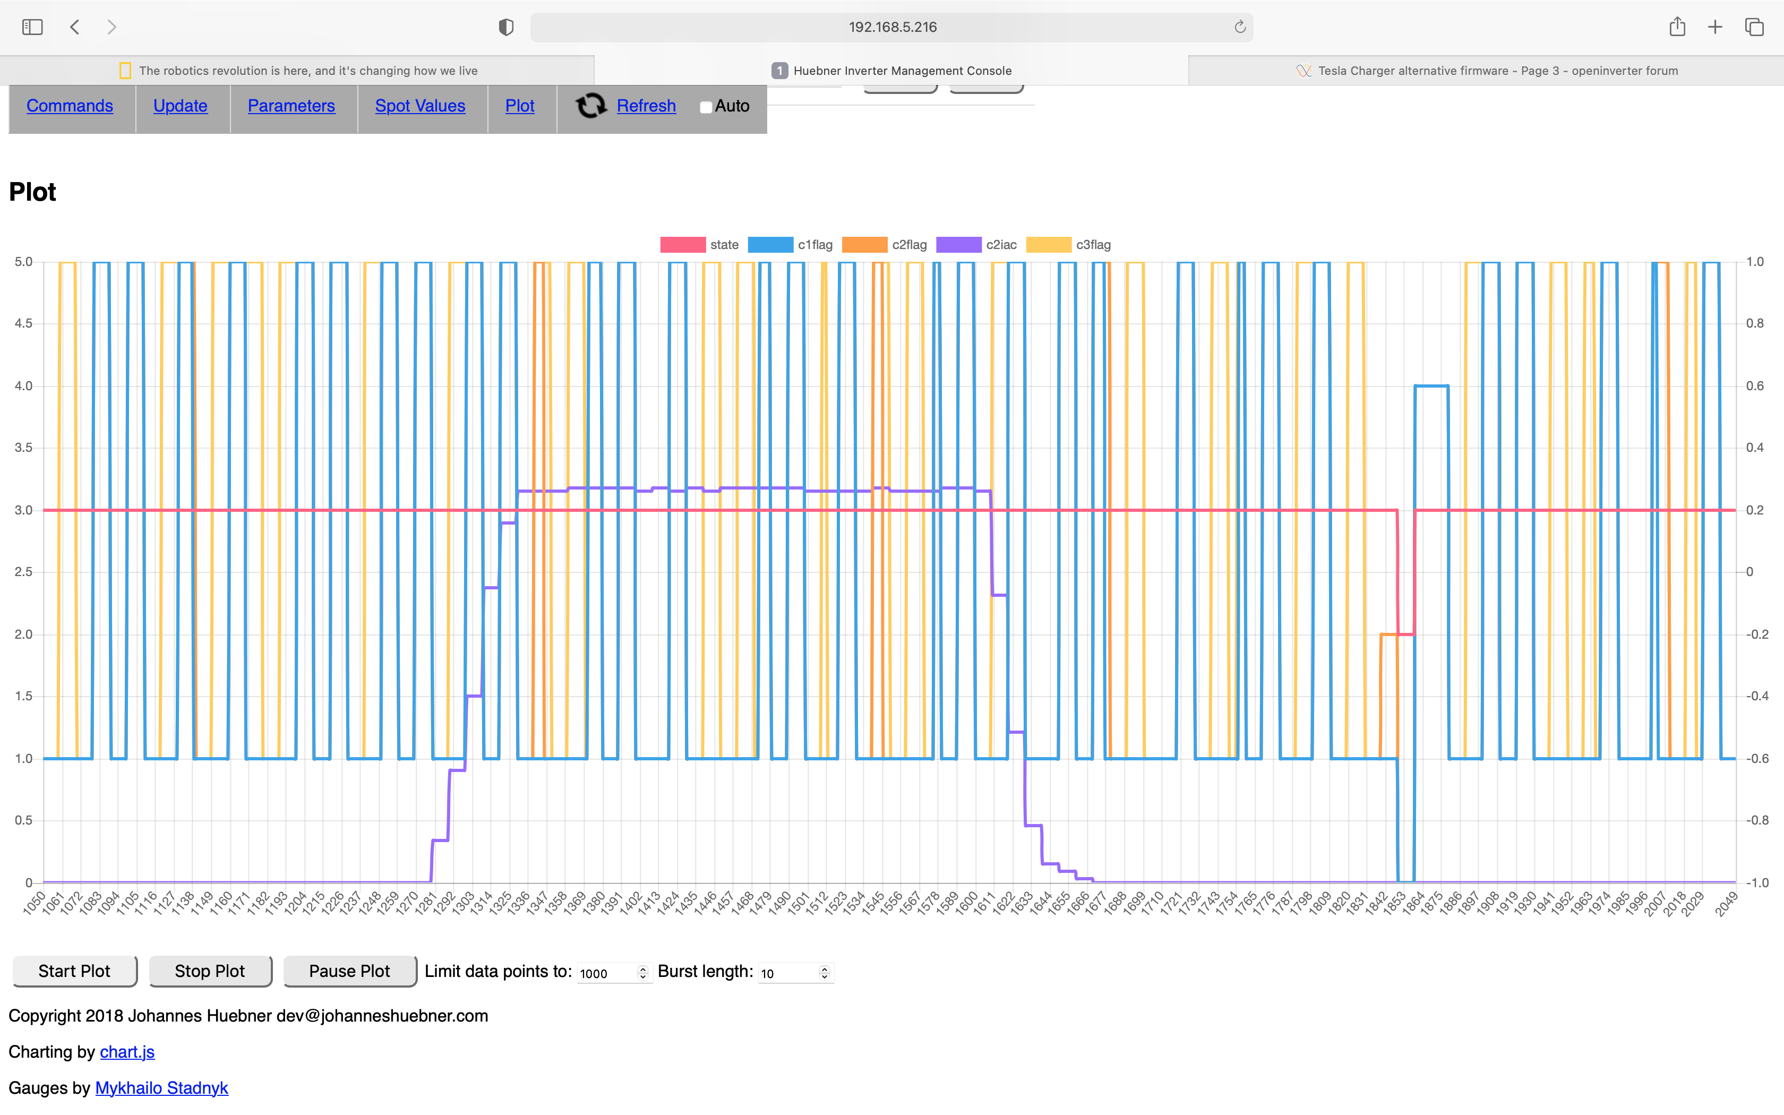Show tab overview icon
The image size is (1784, 1115).
point(1754,27)
